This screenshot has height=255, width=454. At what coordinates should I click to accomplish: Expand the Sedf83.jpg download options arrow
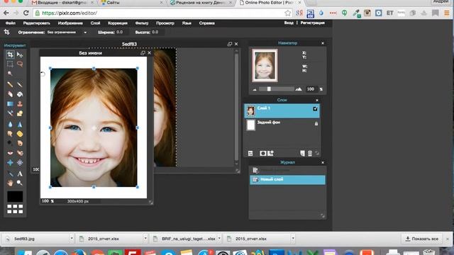tap(72, 239)
